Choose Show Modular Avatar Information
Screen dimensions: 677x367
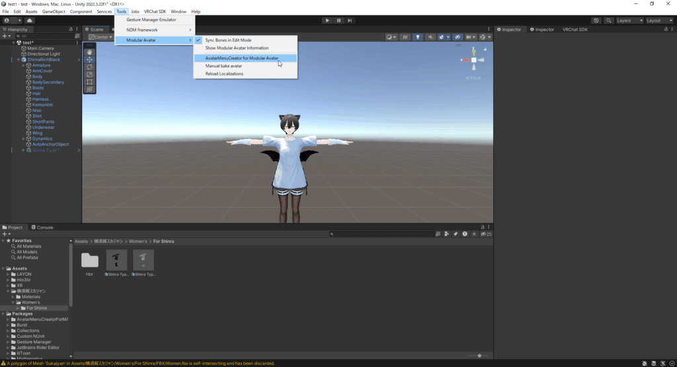click(x=245, y=48)
